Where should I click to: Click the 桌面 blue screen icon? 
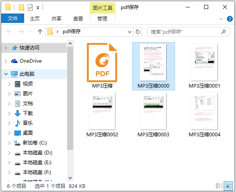[x=18, y=133]
